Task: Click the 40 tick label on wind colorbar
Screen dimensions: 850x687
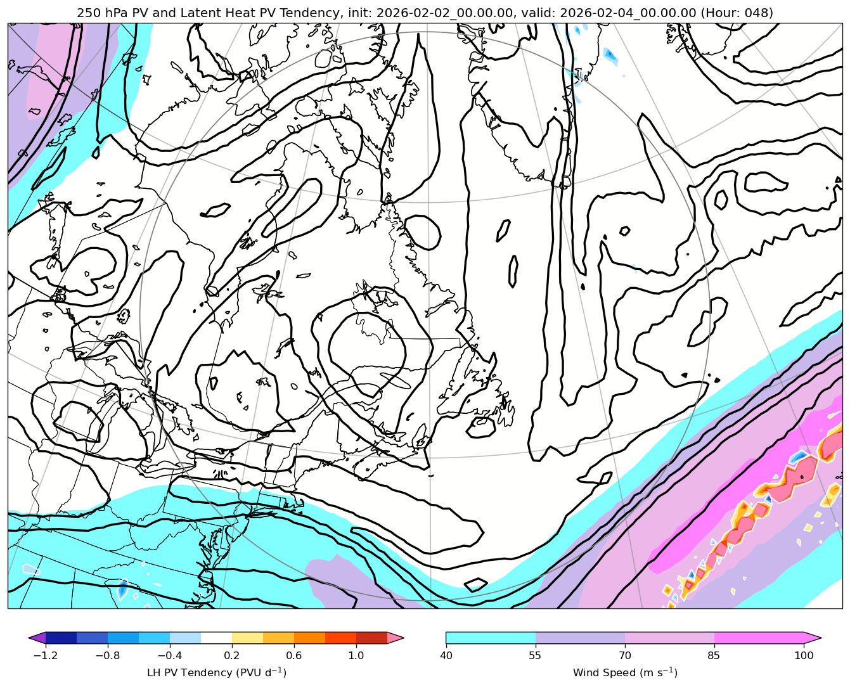Action: (x=446, y=656)
